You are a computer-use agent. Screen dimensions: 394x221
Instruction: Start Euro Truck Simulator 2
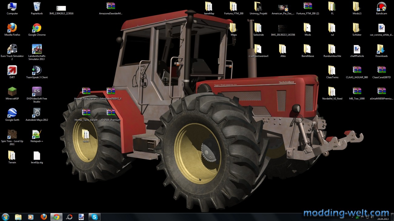point(12,52)
